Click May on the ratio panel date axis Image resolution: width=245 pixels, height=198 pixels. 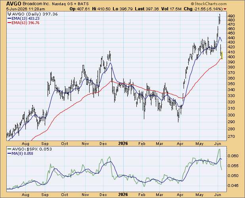pos(199,194)
